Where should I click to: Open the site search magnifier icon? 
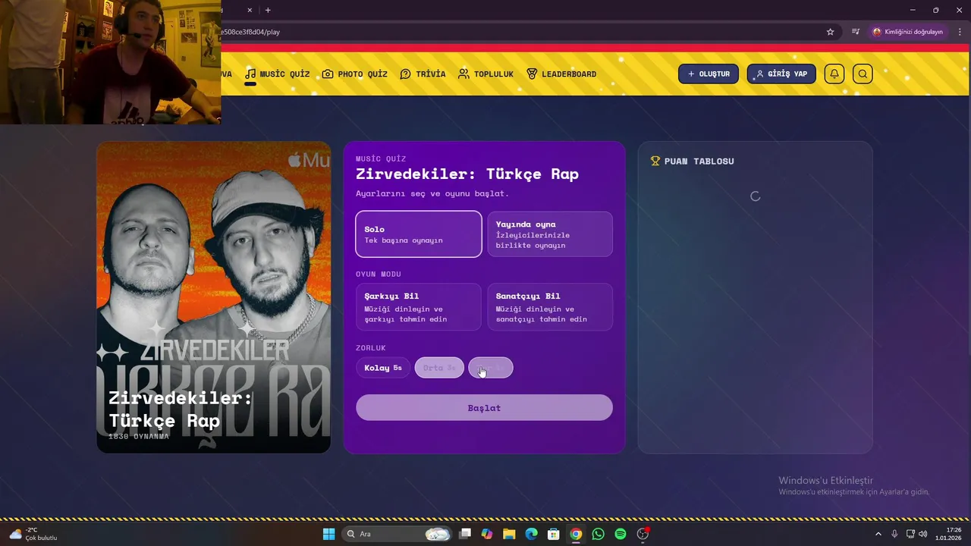[x=863, y=74]
